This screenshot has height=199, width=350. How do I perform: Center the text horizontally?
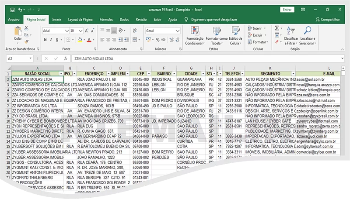108,40
